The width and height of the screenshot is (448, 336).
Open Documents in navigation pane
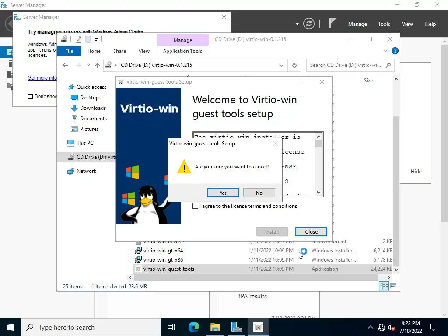(x=89, y=119)
